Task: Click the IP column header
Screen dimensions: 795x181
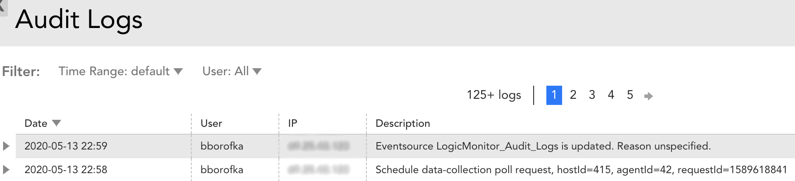Action: click(x=292, y=123)
